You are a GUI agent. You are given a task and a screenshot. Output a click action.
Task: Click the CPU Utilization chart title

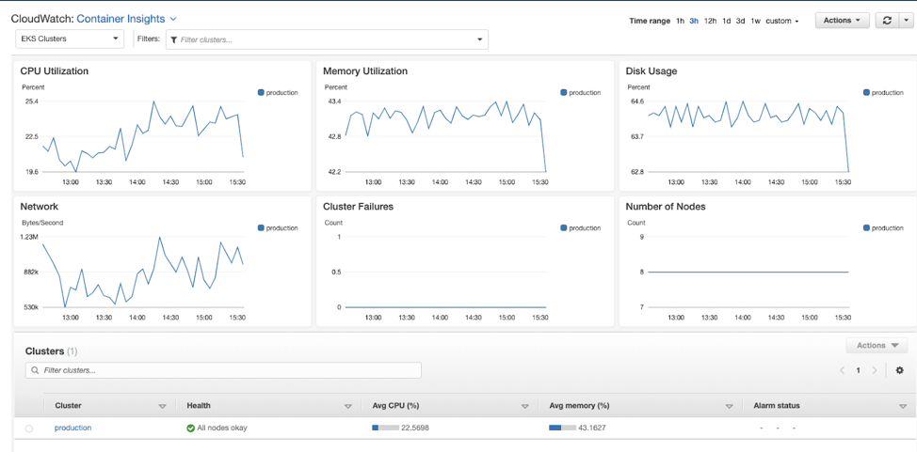(55, 71)
